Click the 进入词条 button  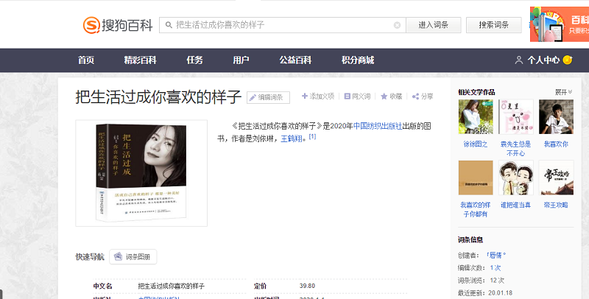tap(434, 25)
